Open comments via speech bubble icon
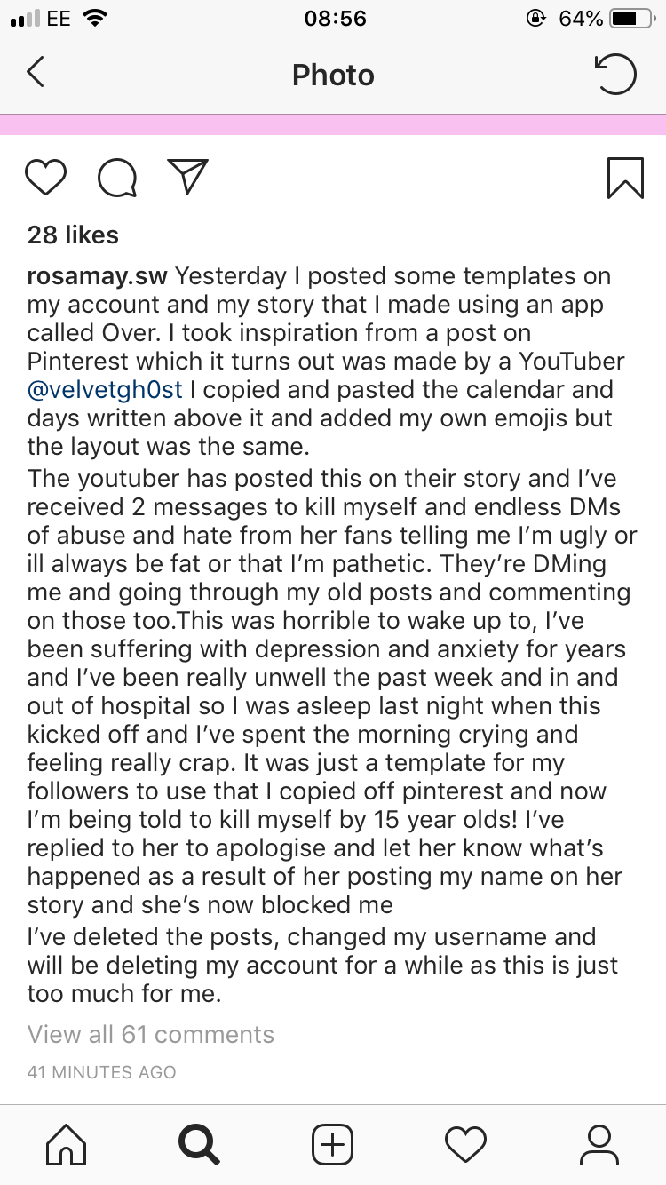Viewport: 666px width, 1185px height. point(117,178)
